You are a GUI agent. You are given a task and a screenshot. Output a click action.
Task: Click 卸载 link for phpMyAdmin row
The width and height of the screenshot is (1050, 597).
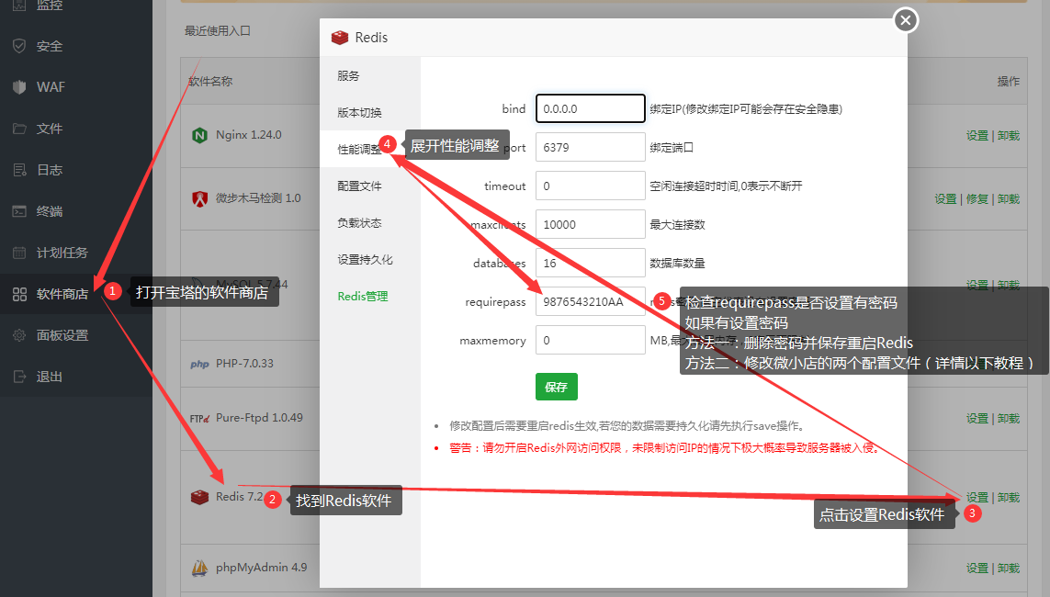(1009, 569)
